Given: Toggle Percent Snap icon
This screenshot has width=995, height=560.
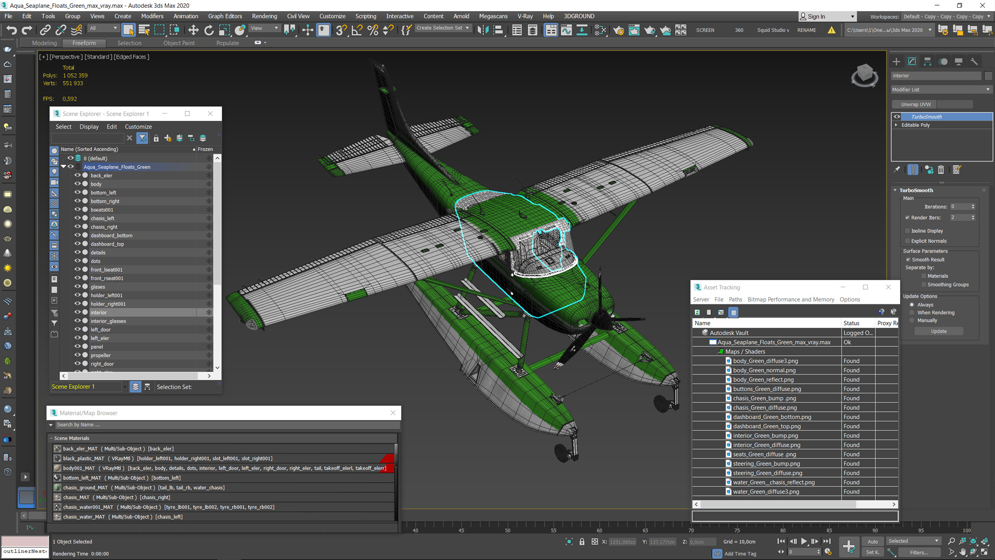Looking at the screenshot, I should tap(372, 30).
